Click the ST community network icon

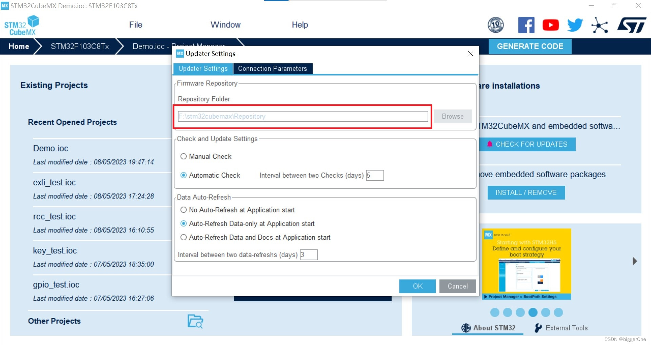(599, 25)
